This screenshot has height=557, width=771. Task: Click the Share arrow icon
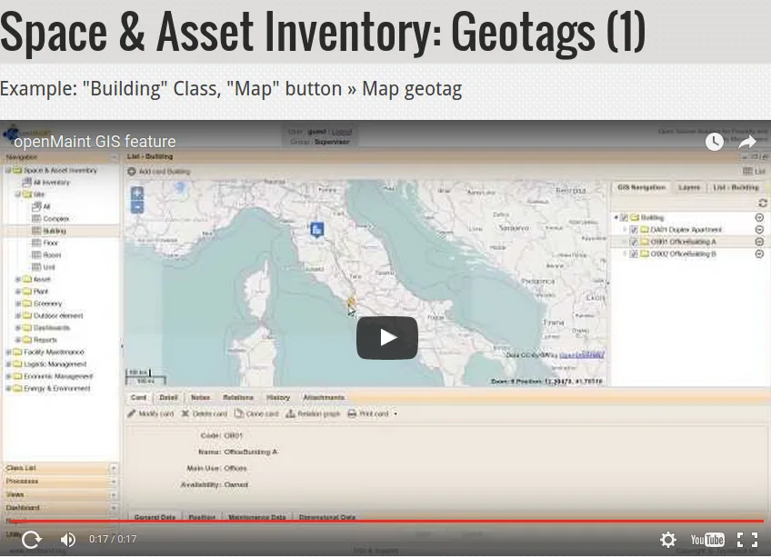click(747, 142)
